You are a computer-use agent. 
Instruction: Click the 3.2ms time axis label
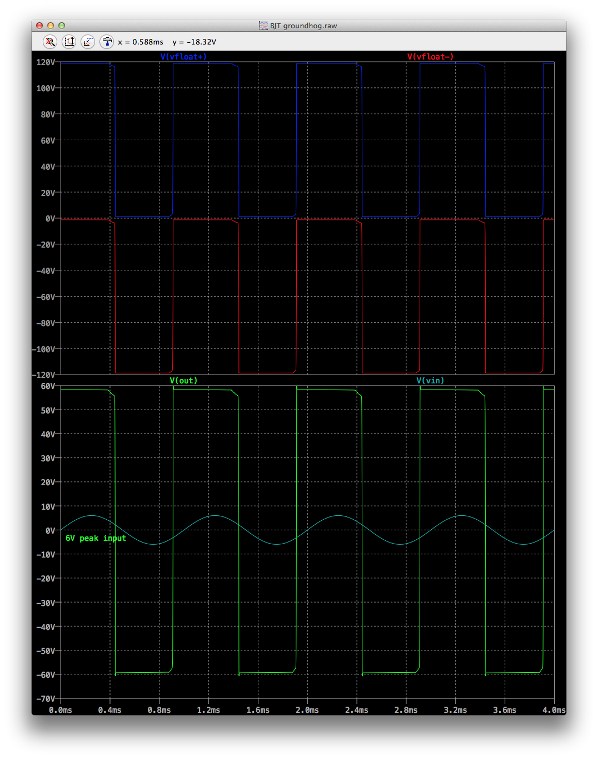pyautogui.click(x=455, y=710)
